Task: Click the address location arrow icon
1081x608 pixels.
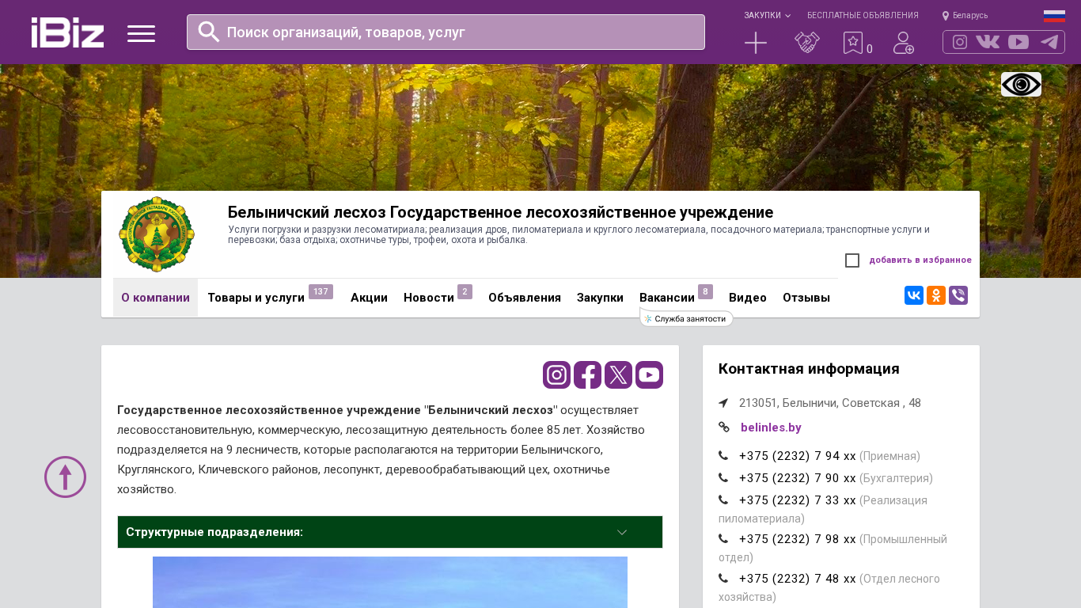Action: [x=723, y=403]
